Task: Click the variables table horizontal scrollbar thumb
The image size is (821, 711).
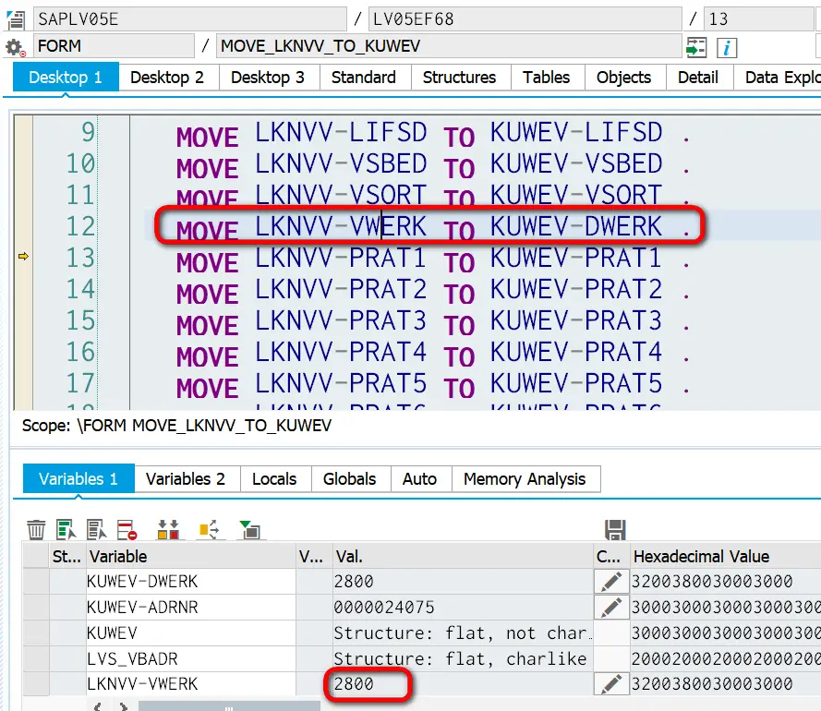Action: click(229, 706)
